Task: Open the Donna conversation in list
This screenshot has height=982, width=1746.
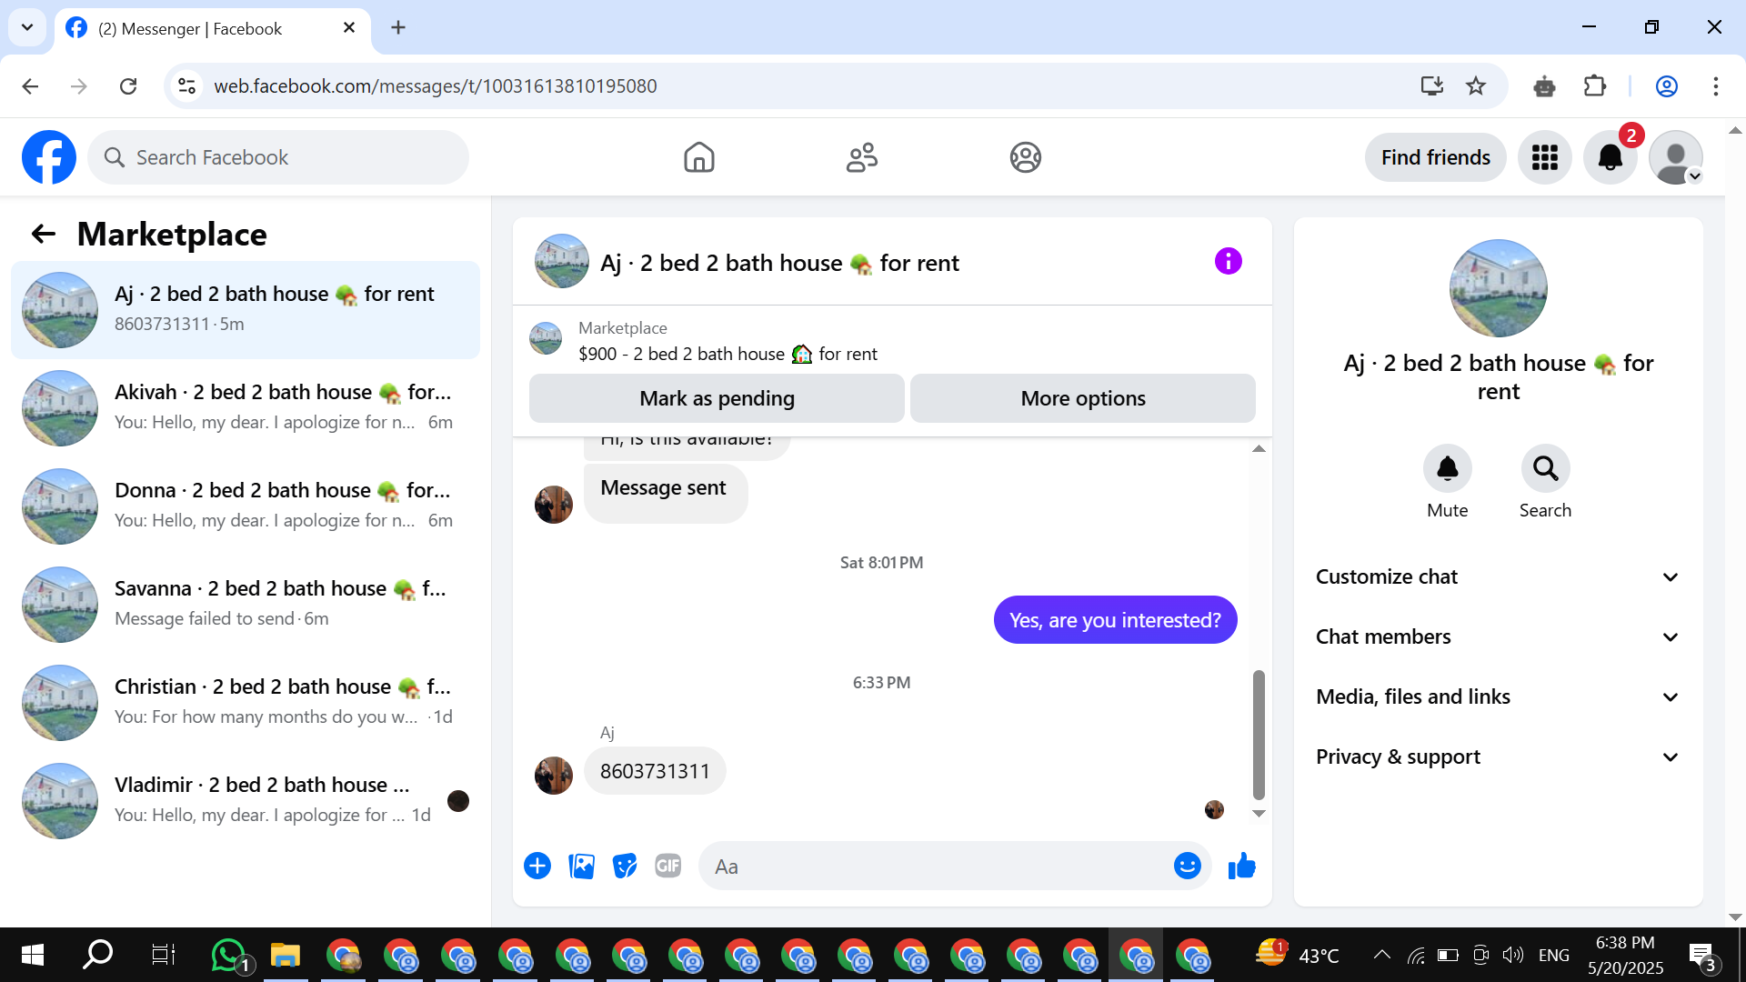Action: pos(246,506)
